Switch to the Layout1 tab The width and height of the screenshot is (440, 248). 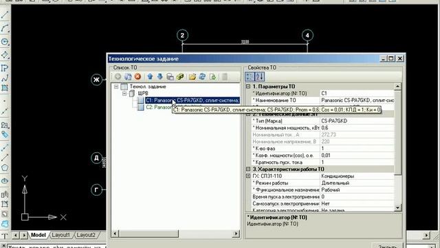(61, 235)
